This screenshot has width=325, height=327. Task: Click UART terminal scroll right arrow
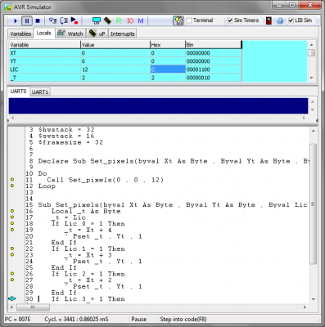pos(304,118)
